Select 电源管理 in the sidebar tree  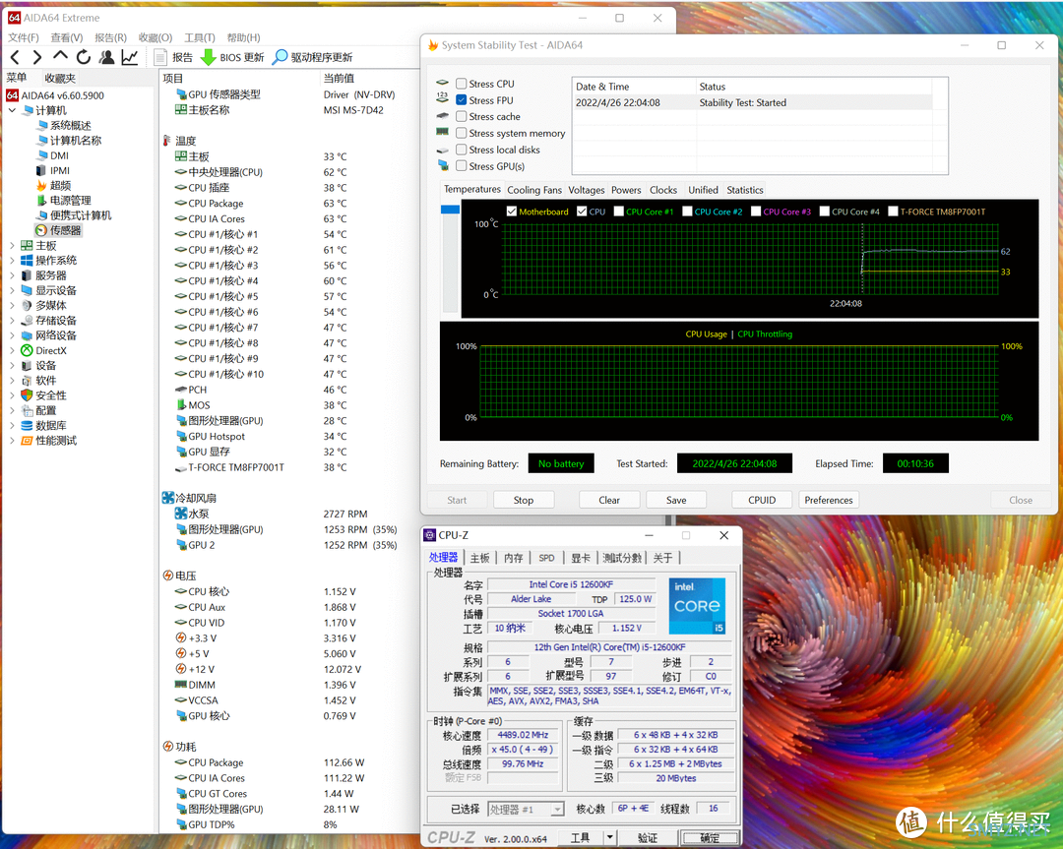click(x=70, y=201)
